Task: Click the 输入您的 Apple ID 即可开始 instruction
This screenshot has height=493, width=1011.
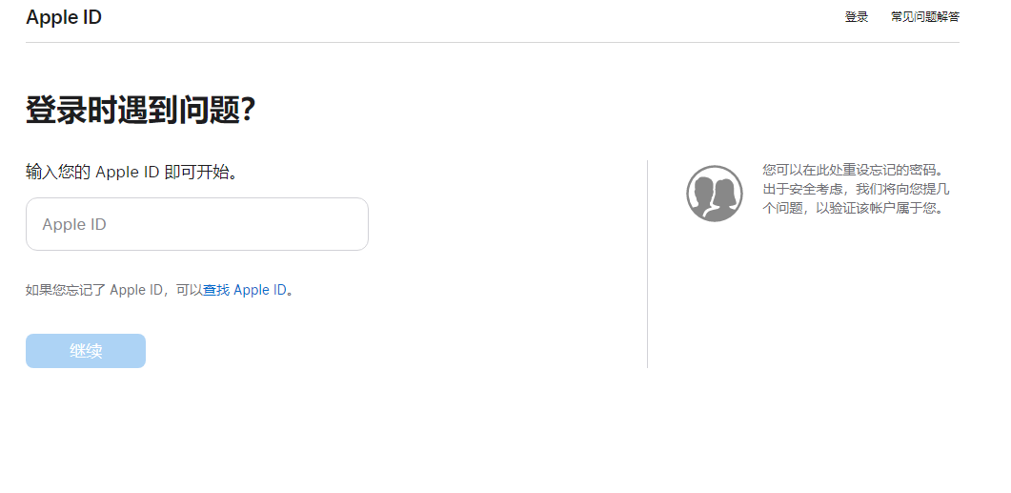Action: [x=131, y=173]
